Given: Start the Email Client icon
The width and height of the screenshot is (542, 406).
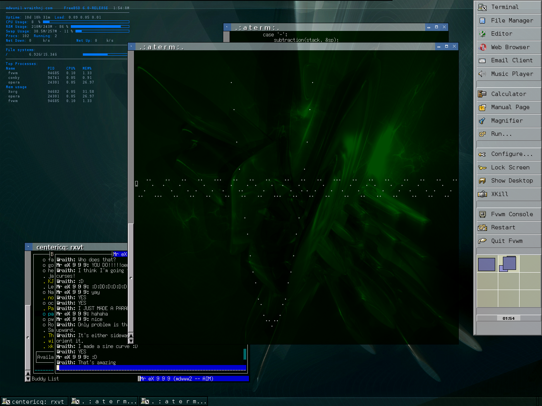Looking at the screenshot, I should coord(482,61).
